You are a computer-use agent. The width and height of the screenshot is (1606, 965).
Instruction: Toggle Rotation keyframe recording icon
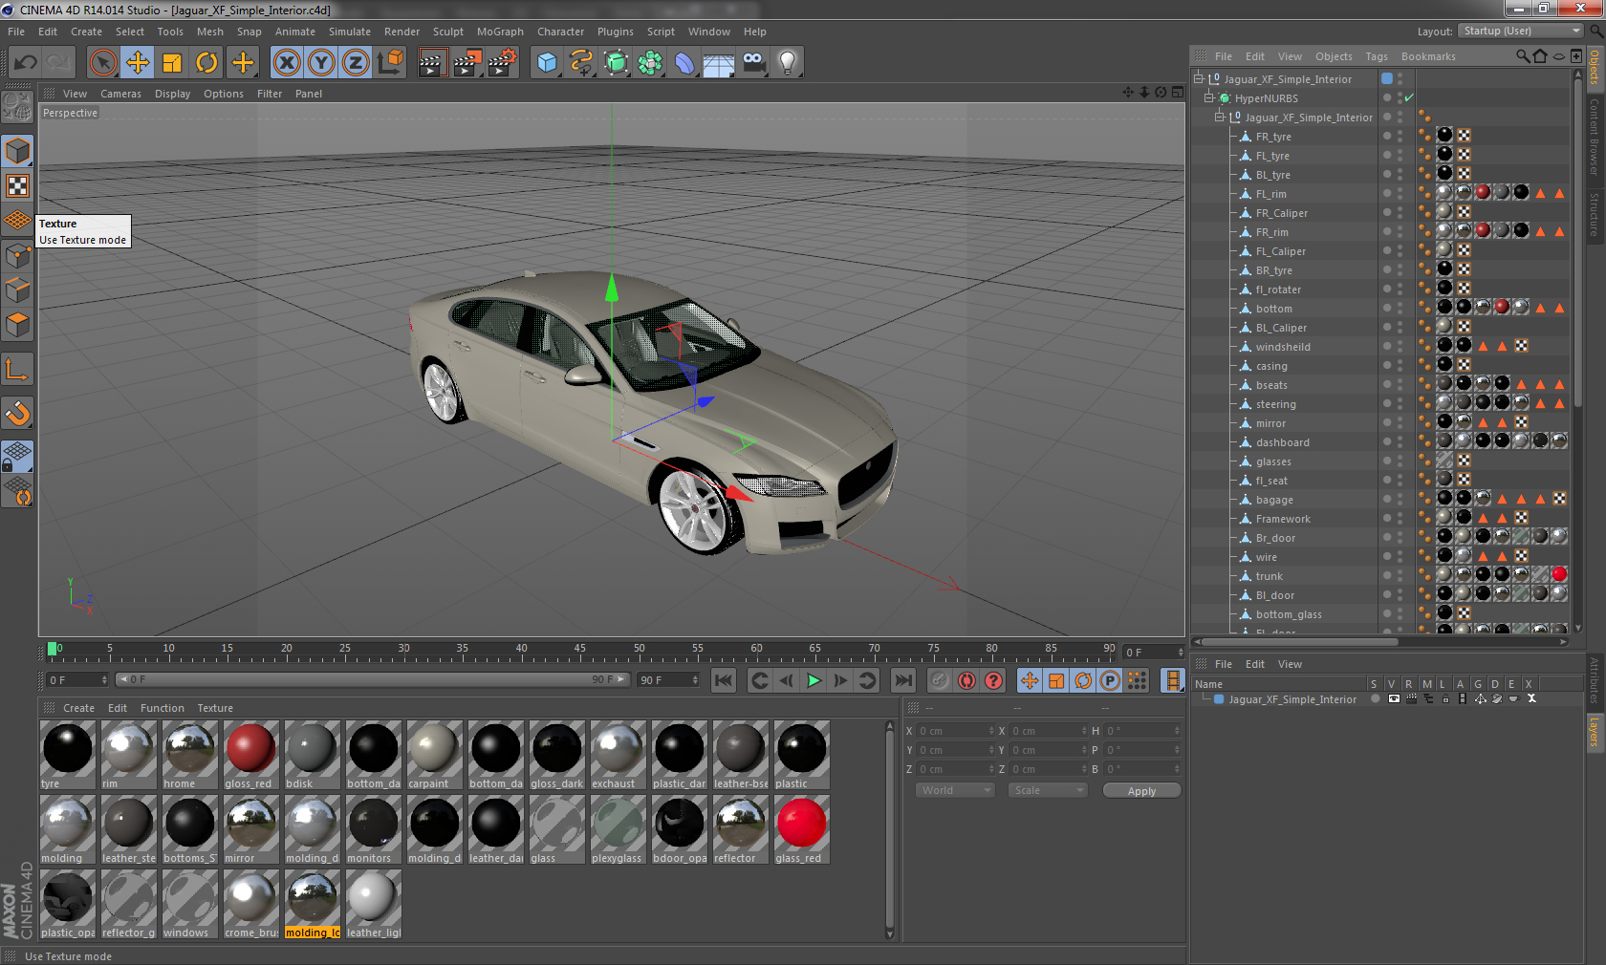click(1083, 680)
